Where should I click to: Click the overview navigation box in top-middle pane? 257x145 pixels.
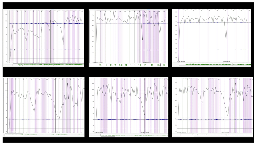[129, 65]
